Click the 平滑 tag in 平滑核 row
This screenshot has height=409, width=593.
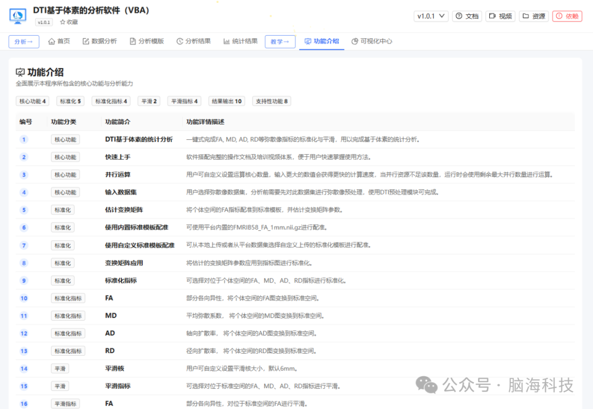[x=60, y=368]
